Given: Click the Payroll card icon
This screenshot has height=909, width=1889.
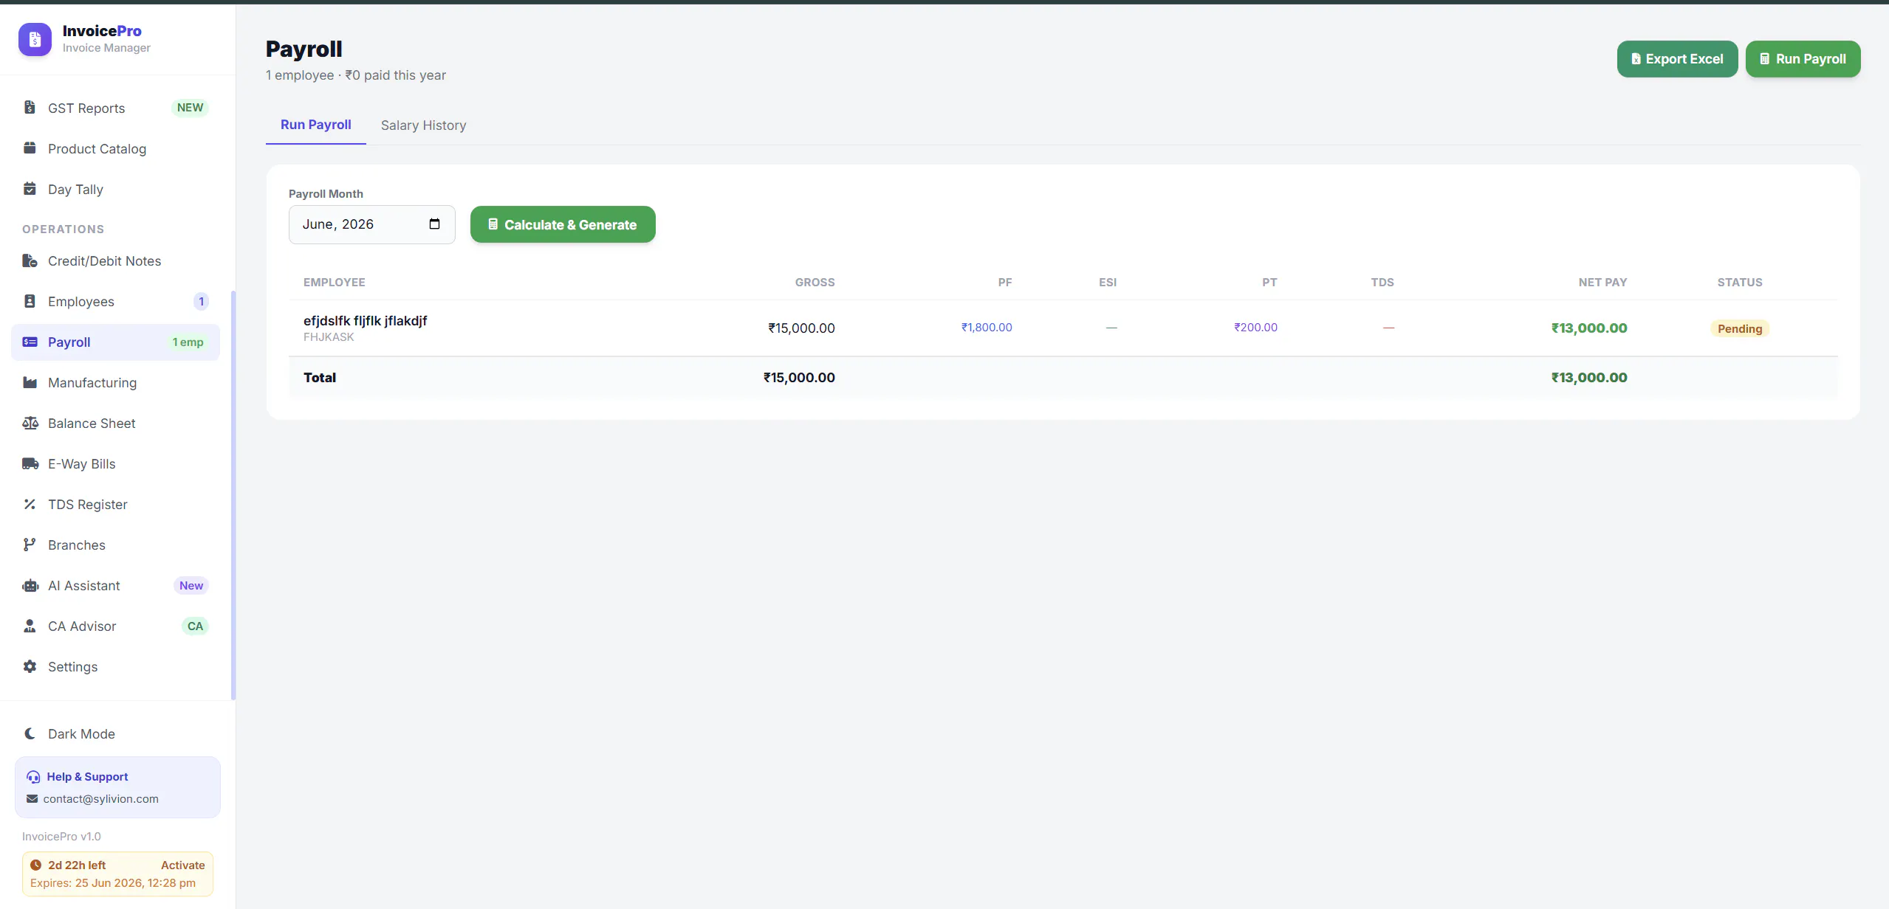Looking at the screenshot, I should (30, 342).
